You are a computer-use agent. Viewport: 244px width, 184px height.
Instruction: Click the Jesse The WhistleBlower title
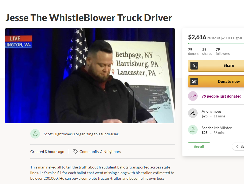pyautogui.click(x=89, y=18)
